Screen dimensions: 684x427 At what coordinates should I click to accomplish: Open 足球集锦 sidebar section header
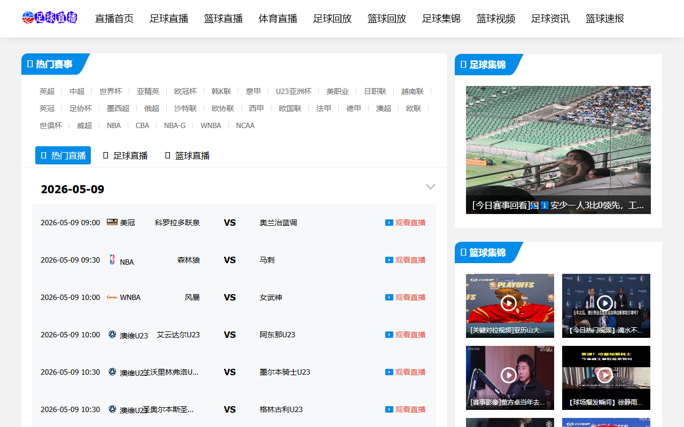click(487, 65)
